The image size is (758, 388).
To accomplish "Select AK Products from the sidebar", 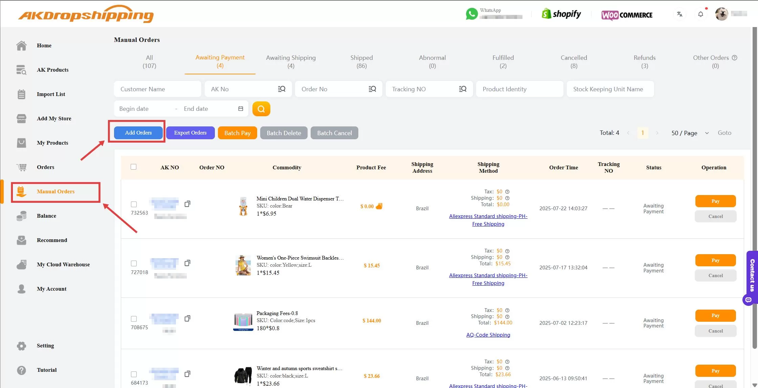I will 52,70.
